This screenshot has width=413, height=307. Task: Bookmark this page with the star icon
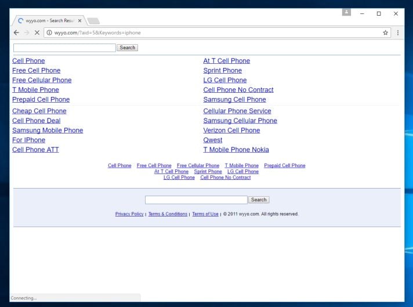(385, 32)
